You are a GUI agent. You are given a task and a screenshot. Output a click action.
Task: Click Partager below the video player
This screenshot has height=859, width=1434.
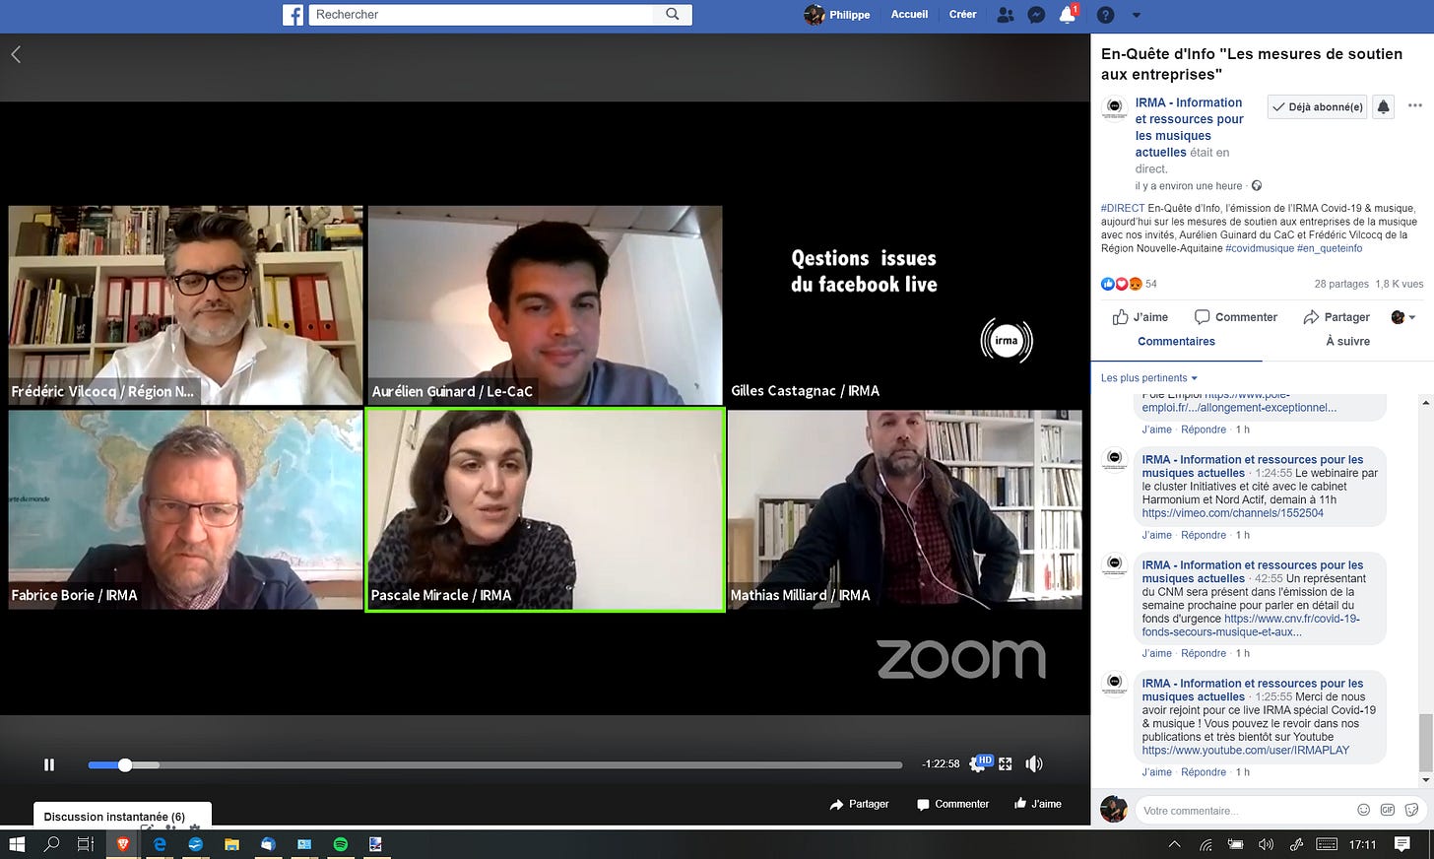(x=859, y=804)
